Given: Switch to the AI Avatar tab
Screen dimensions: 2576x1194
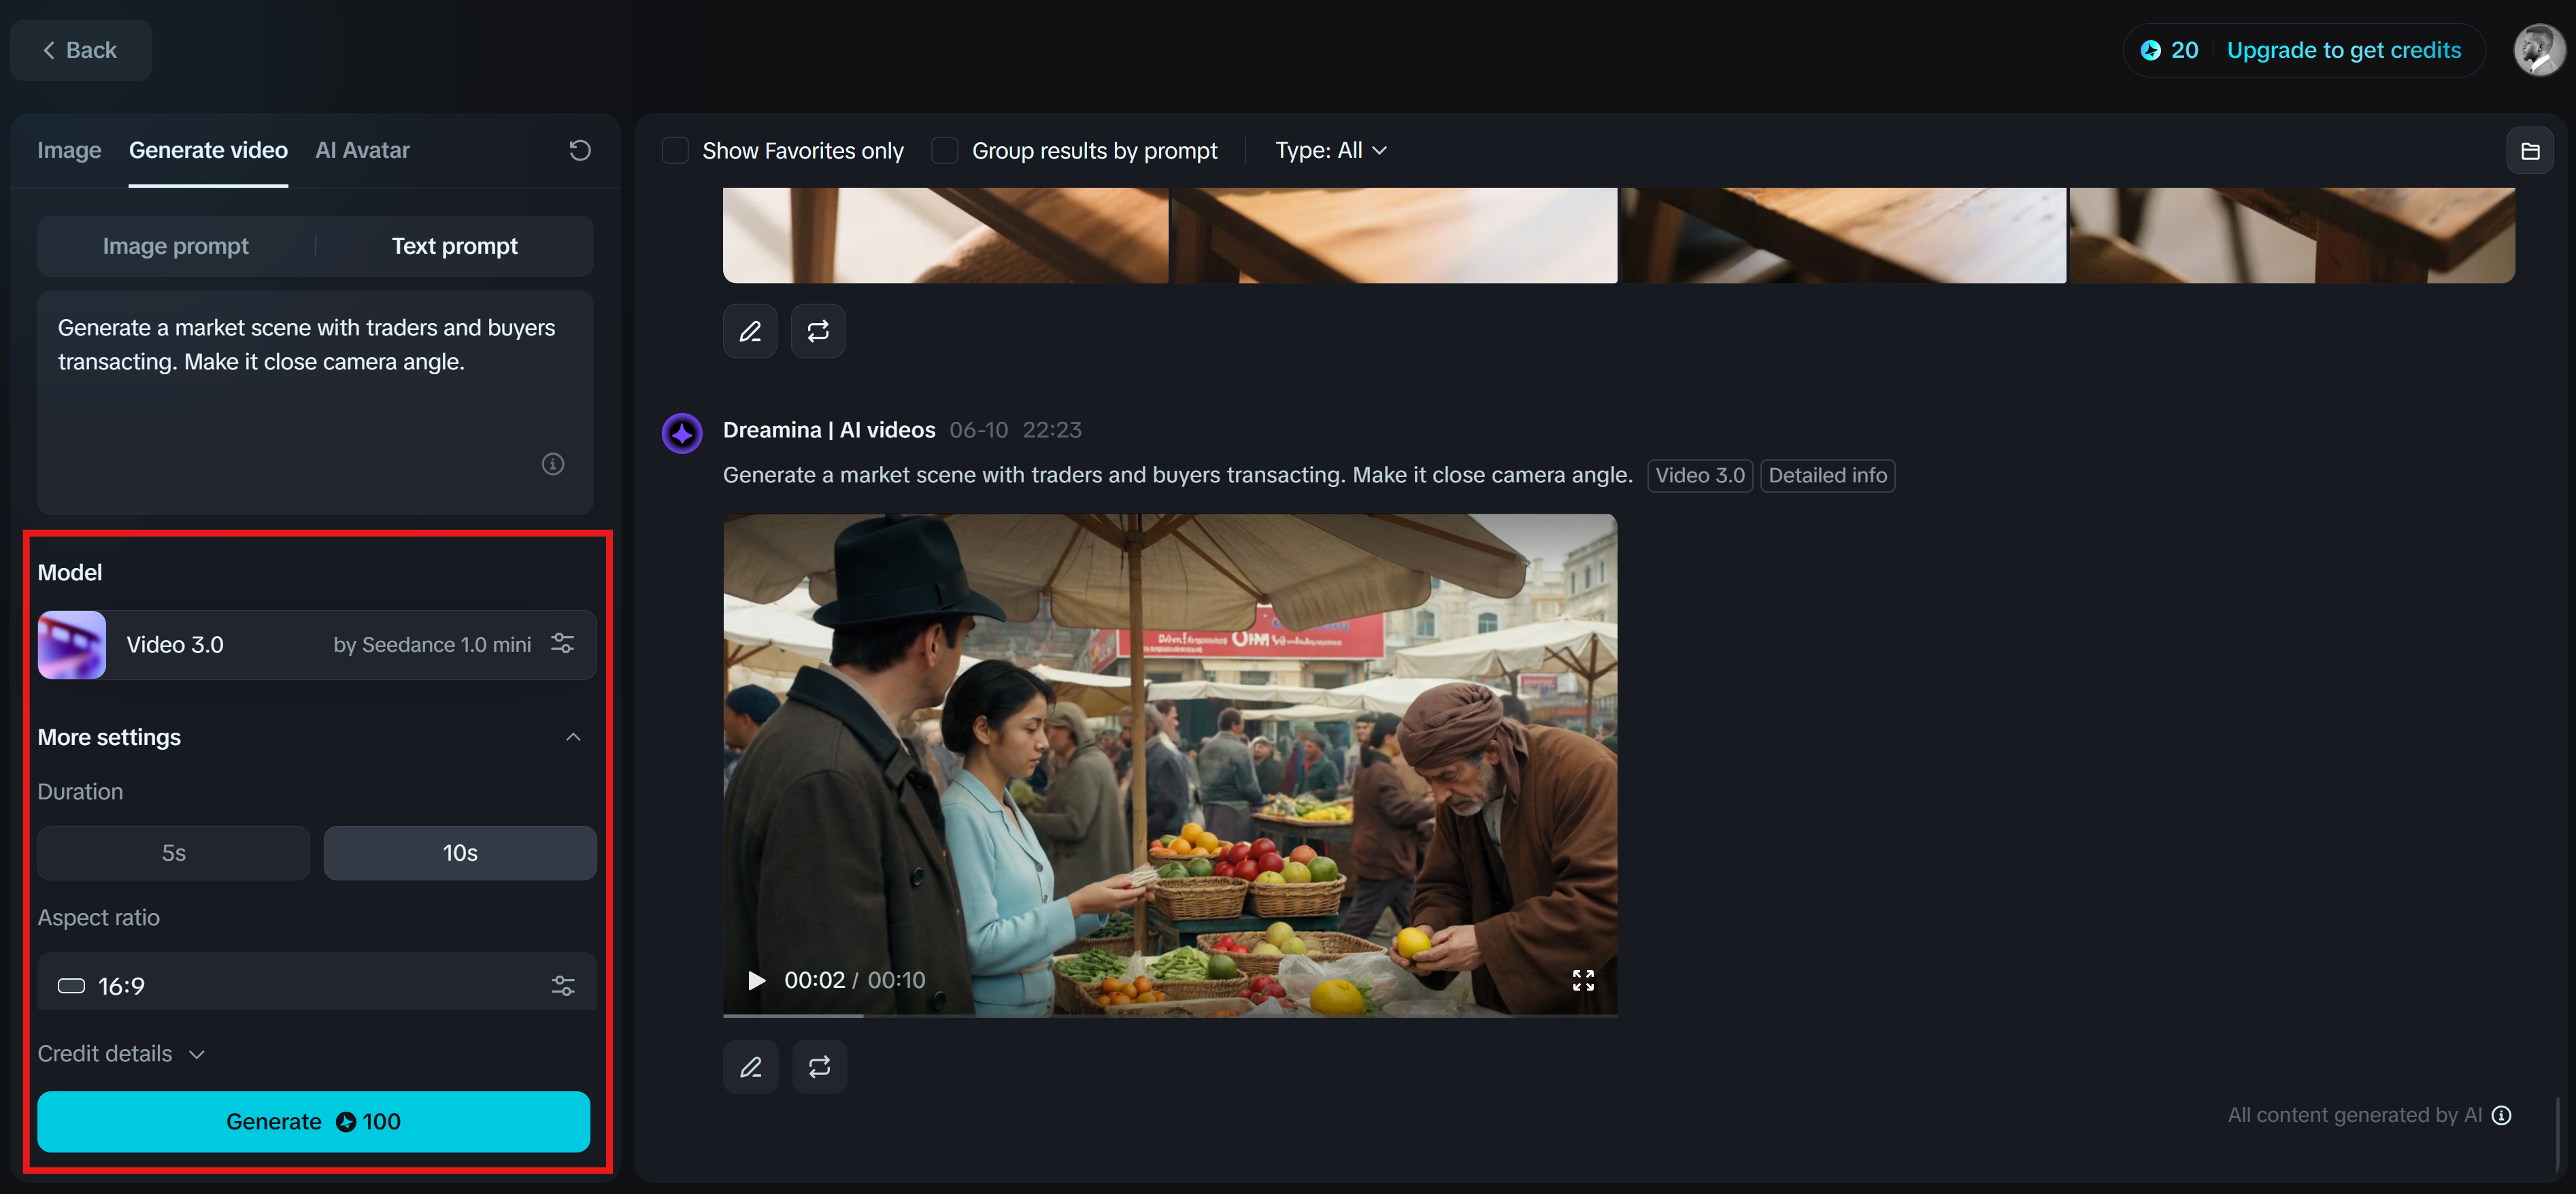Looking at the screenshot, I should pos(362,150).
